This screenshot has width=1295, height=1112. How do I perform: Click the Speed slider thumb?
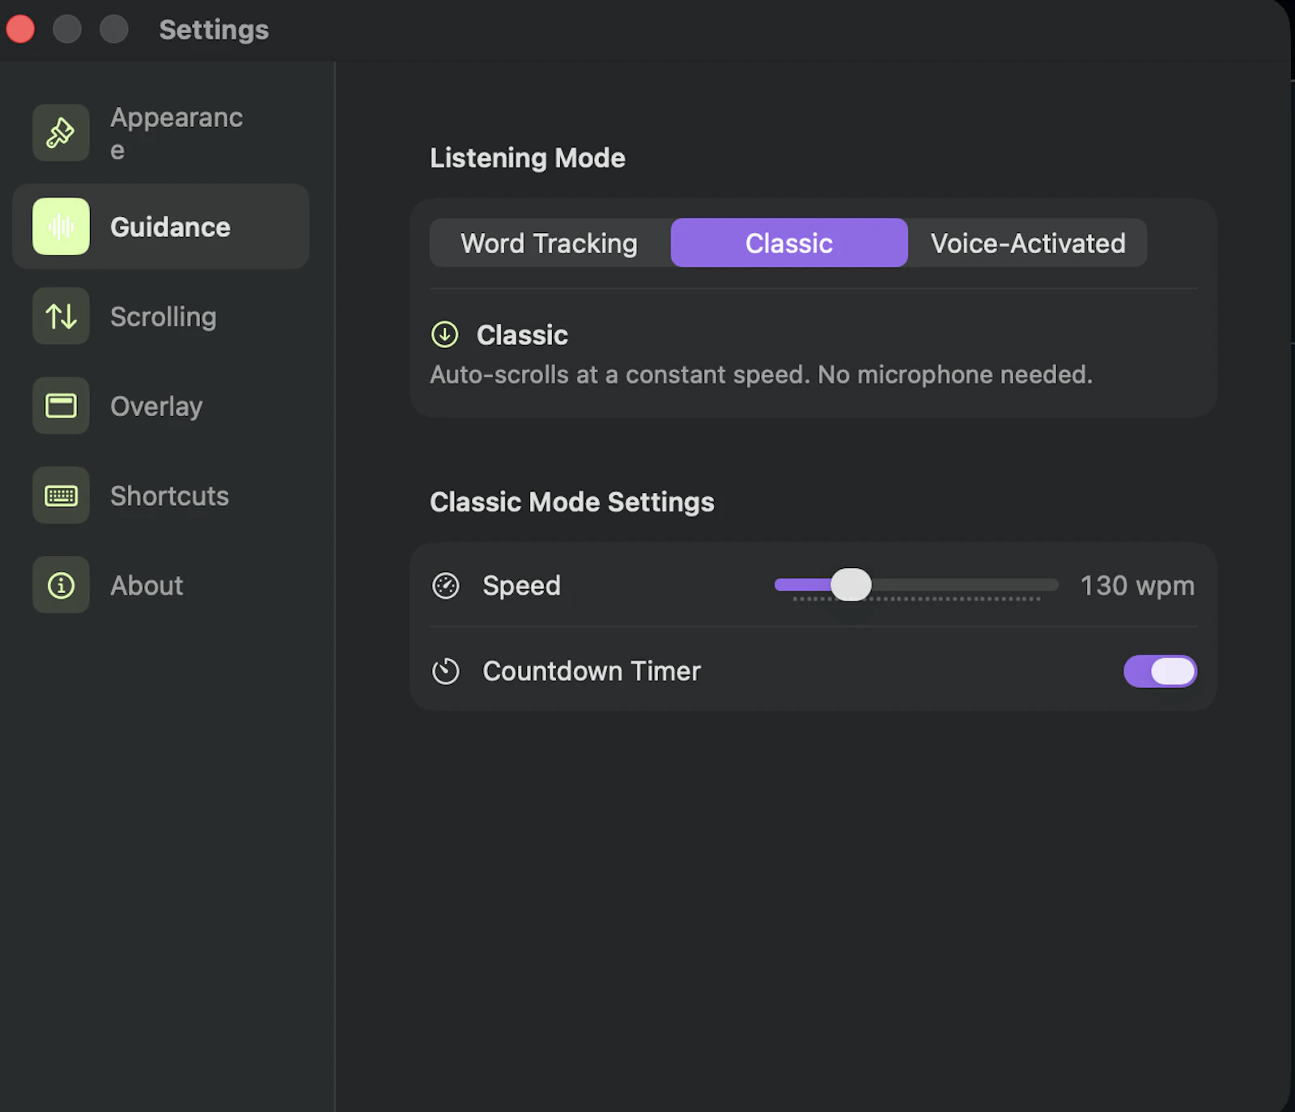tap(851, 584)
